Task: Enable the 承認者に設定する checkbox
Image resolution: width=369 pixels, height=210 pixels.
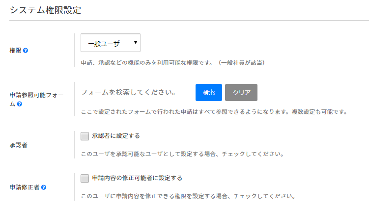Action: tap(85, 136)
